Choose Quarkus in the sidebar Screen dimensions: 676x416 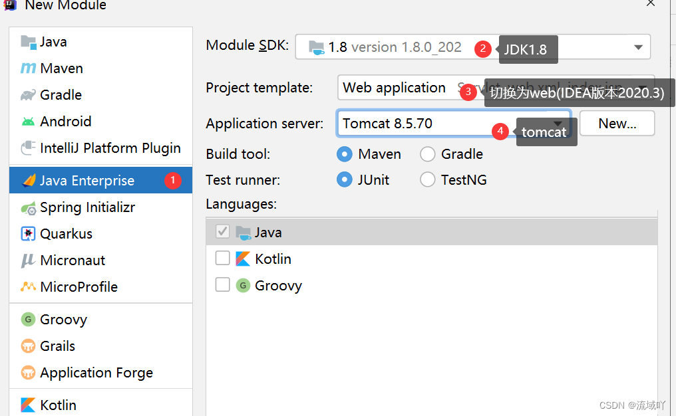(101, 234)
